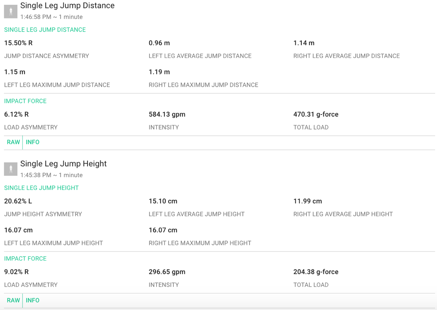The height and width of the screenshot is (310, 437).
Task: Select the 15.50% R asymmetry value
Action: 18,43
